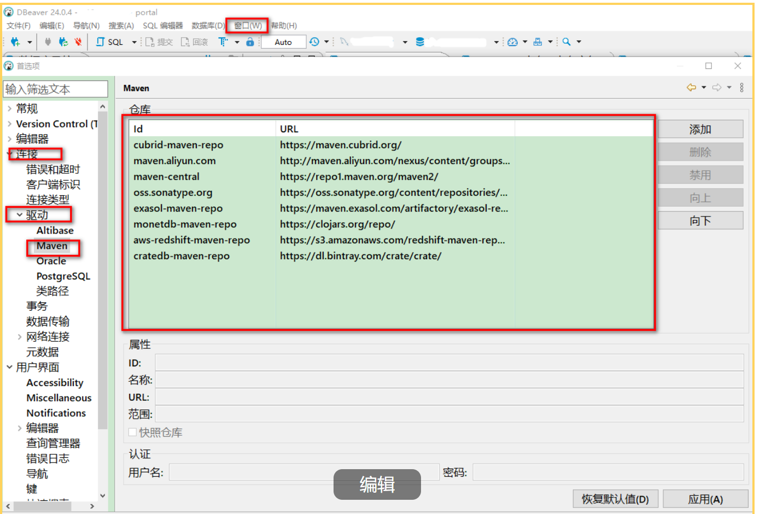The image size is (783, 514).
Task: Click the transaction log clock icon
Action: coord(314,42)
